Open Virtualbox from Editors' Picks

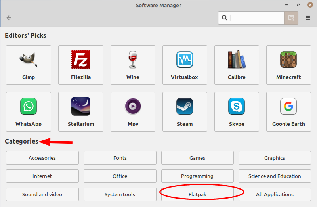[185, 65]
